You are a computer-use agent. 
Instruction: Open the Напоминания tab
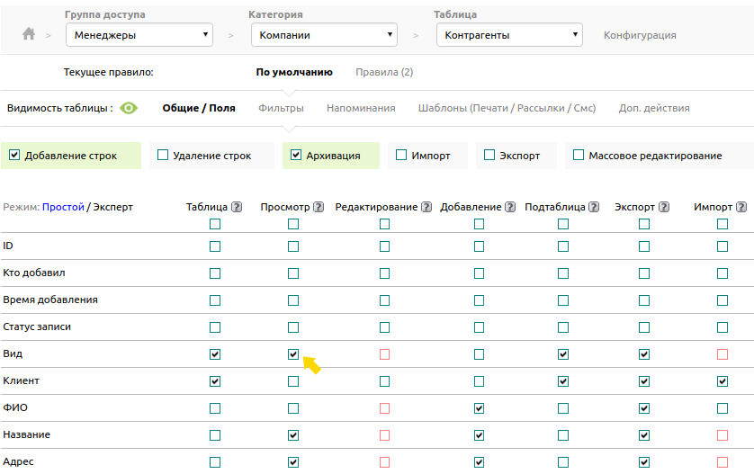(x=361, y=108)
